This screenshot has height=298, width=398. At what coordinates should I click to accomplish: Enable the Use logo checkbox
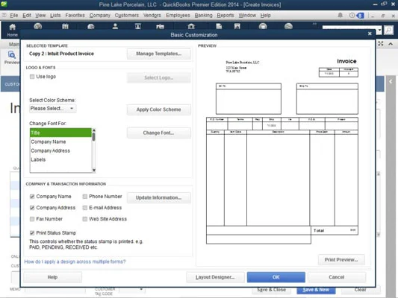tap(32, 77)
